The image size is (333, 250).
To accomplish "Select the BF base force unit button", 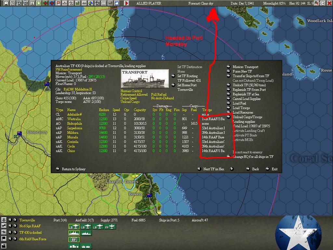I will pos(74,240).
